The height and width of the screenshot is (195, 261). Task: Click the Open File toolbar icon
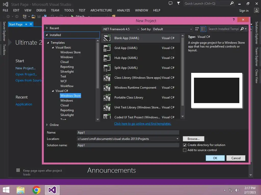[x=33, y=17]
